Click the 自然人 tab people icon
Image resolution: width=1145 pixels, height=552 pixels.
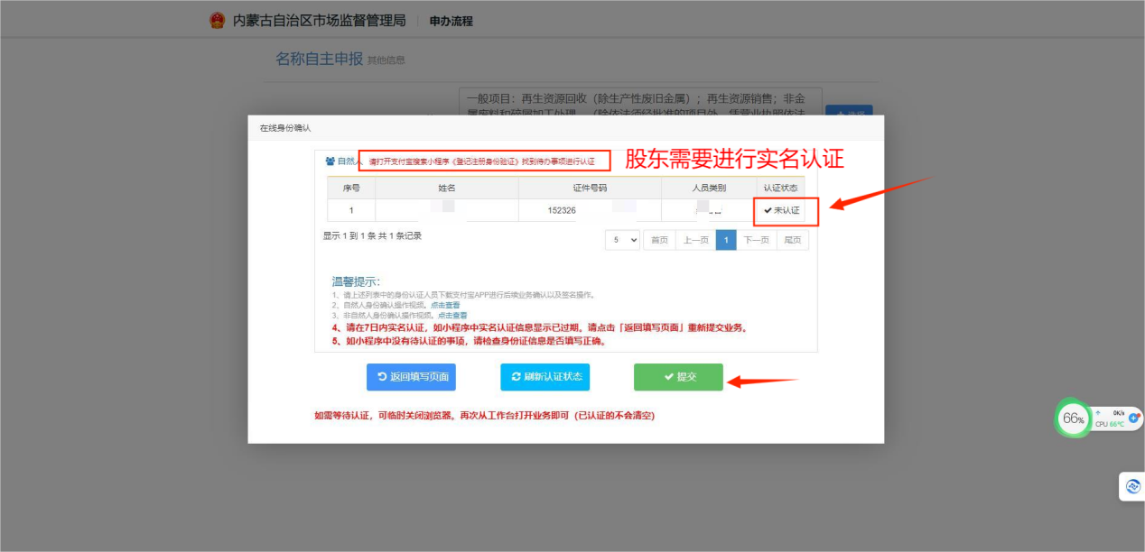pos(330,161)
